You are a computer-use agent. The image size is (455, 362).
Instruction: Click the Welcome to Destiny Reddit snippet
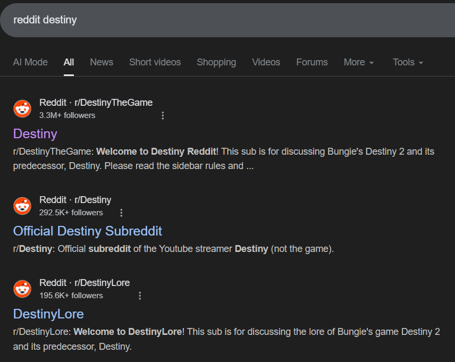(x=224, y=159)
